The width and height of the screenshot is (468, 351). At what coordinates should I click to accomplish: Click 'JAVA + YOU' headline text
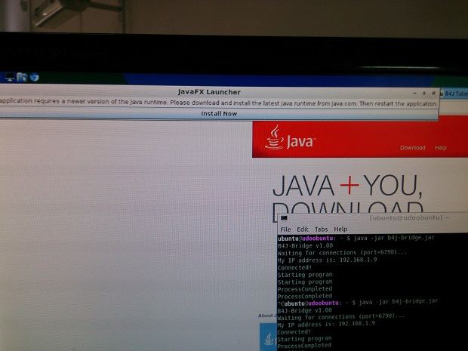[x=347, y=186]
